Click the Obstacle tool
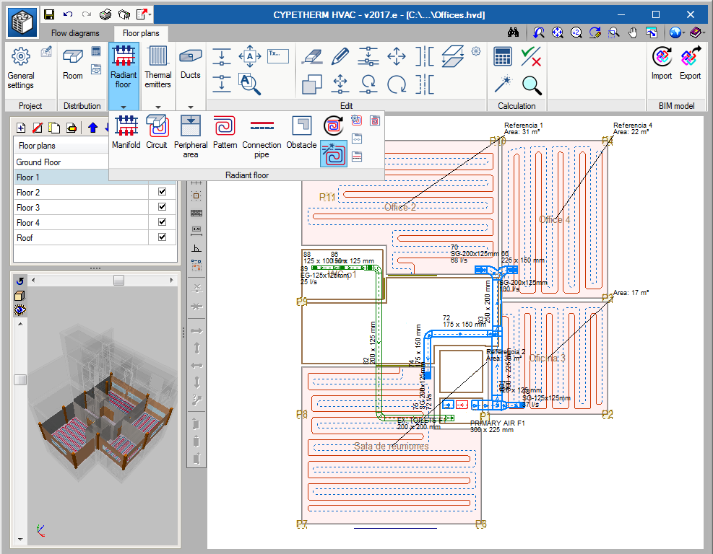The height and width of the screenshot is (554, 713). tap(301, 132)
